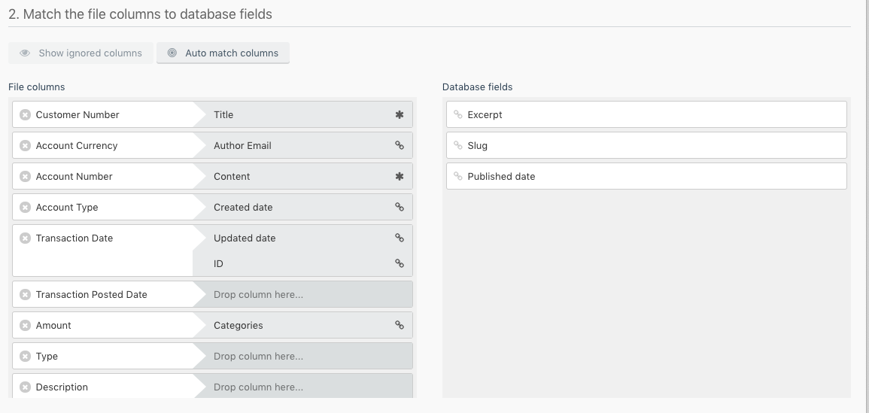This screenshot has width=869, height=413.
Task: Click the link icon on the Created date field
Action: tap(400, 208)
